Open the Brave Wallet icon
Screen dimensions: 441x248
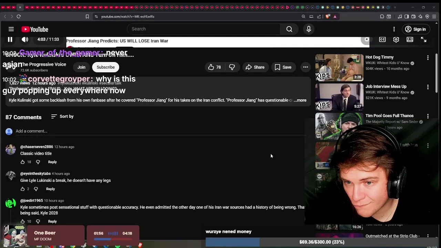413,16
